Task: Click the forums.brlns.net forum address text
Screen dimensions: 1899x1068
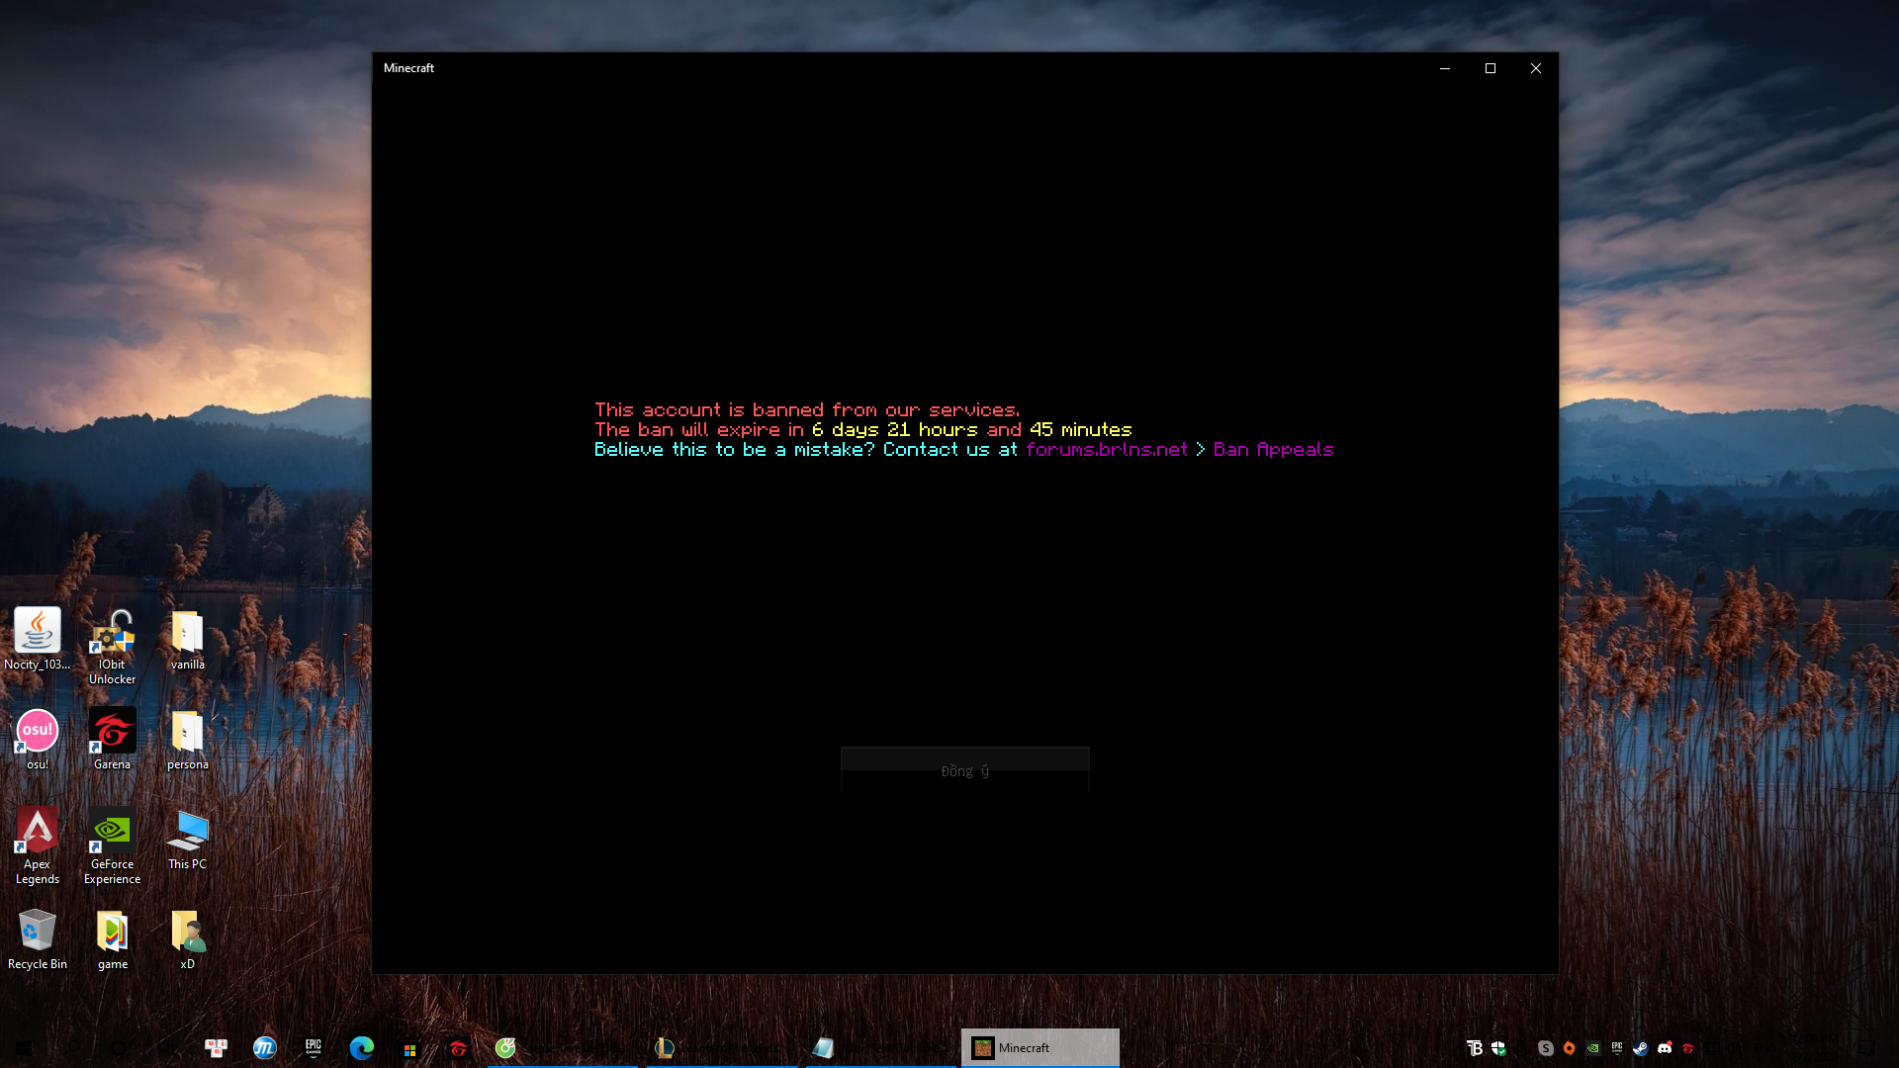Action: tap(1106, 450)
